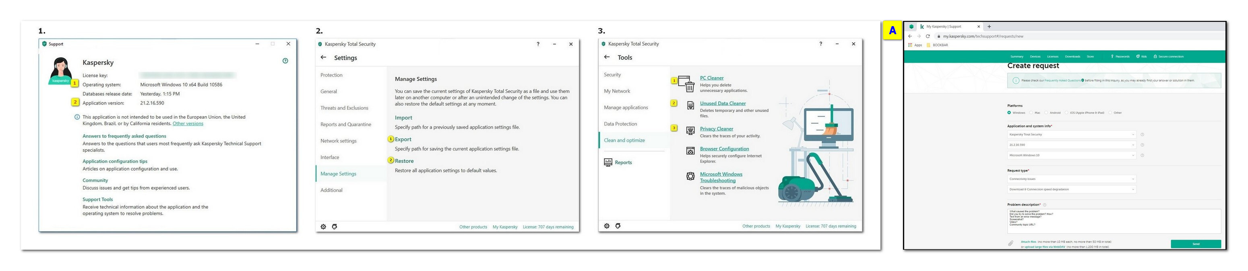This screenshot has width=1248, height=271.
Task: Open support icon in Tools window footer
Action: [618, 226]
